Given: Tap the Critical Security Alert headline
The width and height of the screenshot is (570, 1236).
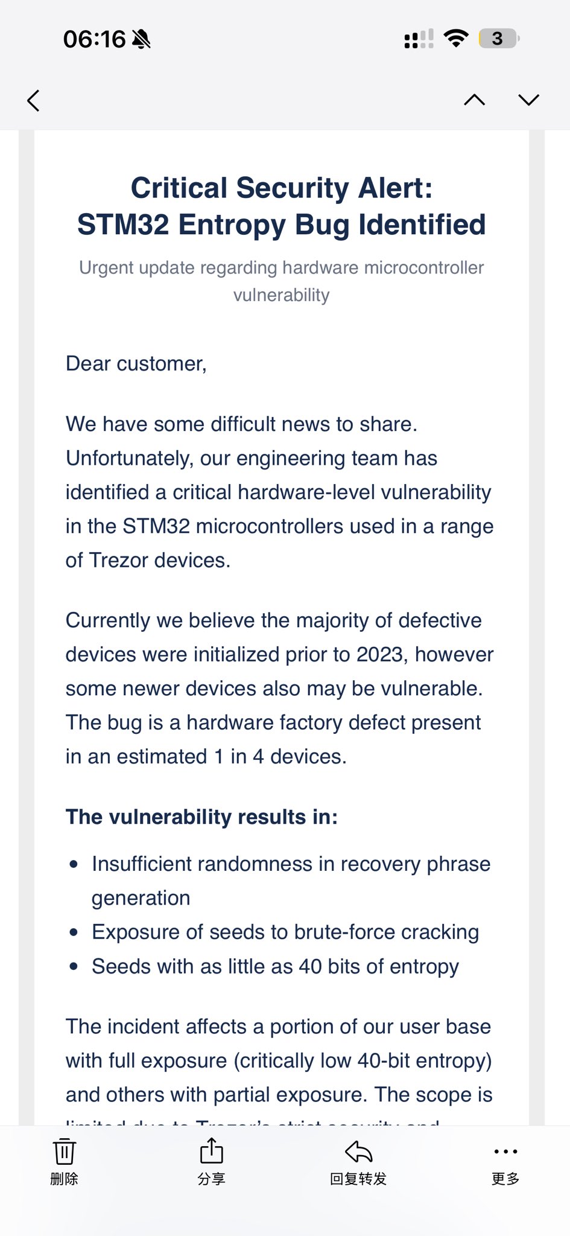Looking at the screenshot, I should point(282,206).
